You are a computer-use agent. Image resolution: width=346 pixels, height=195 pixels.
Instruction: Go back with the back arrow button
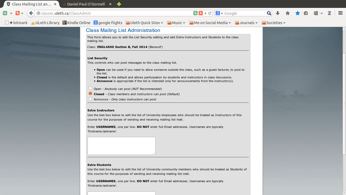(x=31, y=13)
